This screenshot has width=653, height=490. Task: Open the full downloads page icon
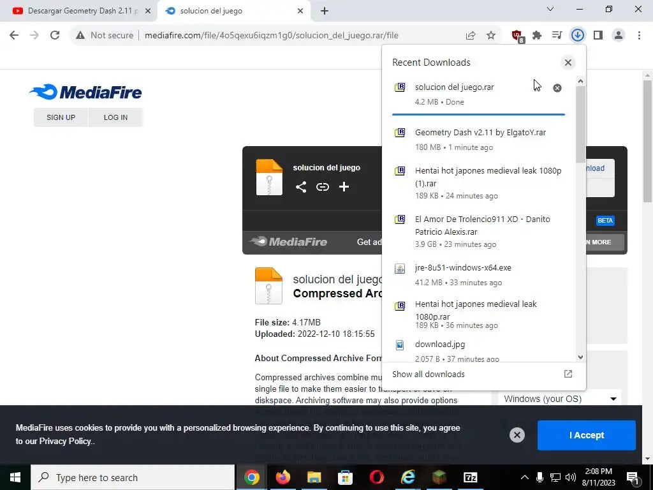click(x=568, y=374)
